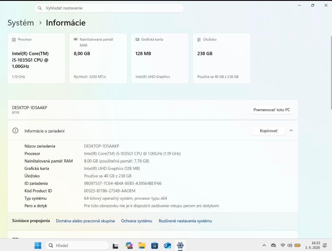Click the RAM memory card icon
The image size is (332, 251).
75,39
